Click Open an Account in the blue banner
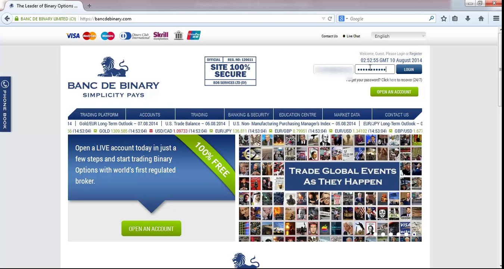 pyautogui.click(x=151, y=229)
